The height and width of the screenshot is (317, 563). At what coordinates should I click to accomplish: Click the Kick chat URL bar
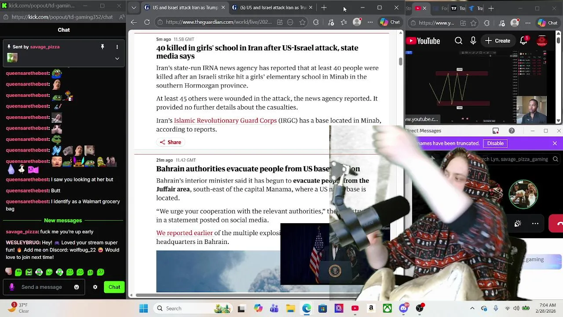click(62, 17)
